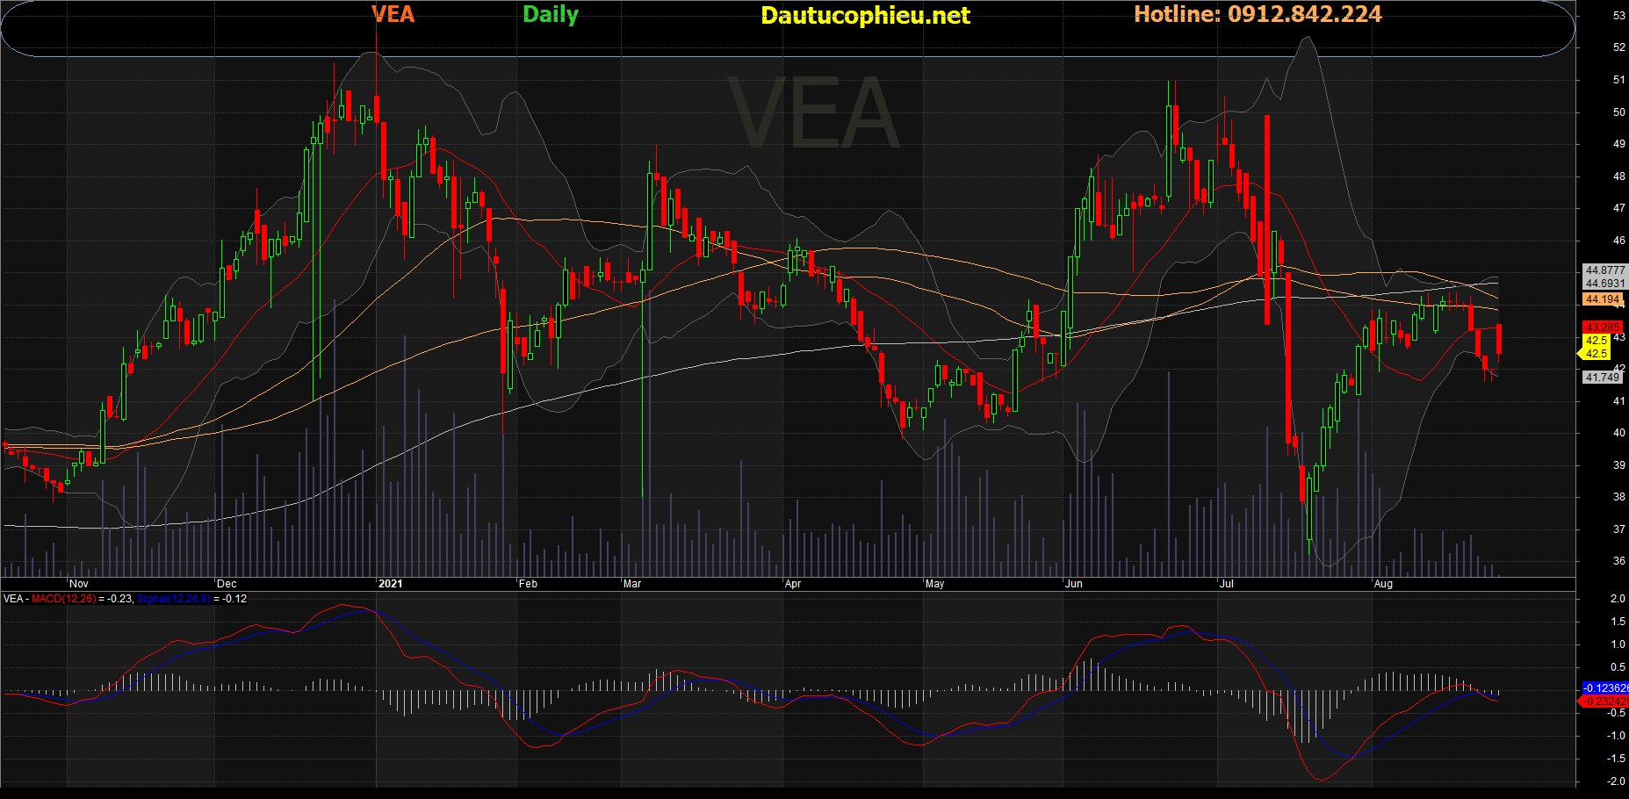This screenshot has width=1629, height=799.
Task: Click the gray 41.749 price tag
Action: (1603, 378)
